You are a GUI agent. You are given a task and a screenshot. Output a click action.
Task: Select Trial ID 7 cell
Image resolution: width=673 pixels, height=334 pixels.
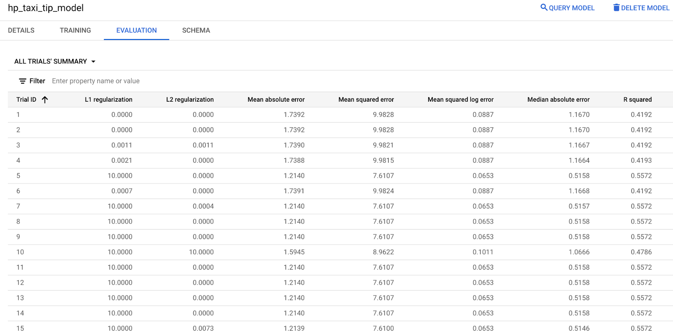tap(18, 206)
